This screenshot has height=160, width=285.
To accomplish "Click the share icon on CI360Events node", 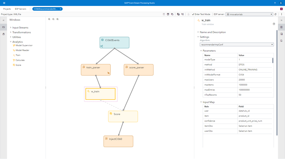I will pos(102,46).
